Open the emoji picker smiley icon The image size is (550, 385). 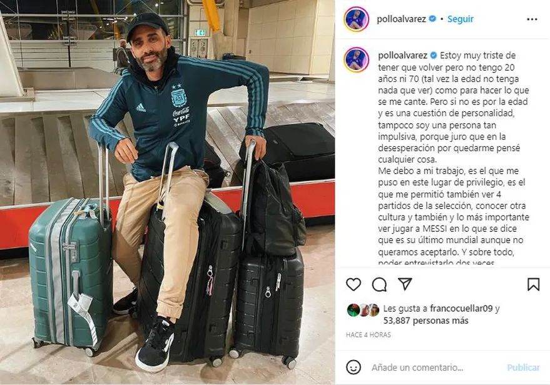point(354,367)
